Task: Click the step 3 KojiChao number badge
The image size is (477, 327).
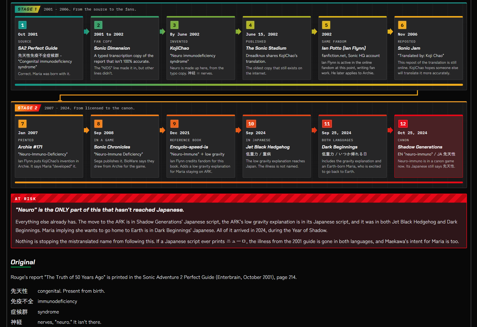Action: click(x=174, y=25)
